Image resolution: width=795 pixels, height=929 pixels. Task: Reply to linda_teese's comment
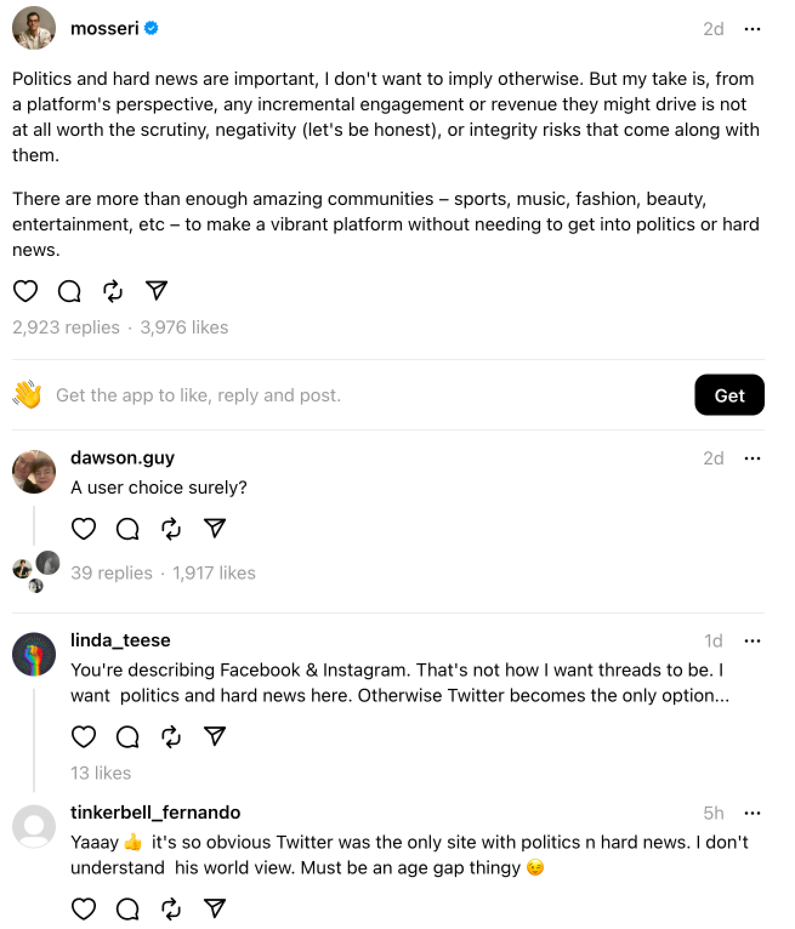(x=127, y=737)
